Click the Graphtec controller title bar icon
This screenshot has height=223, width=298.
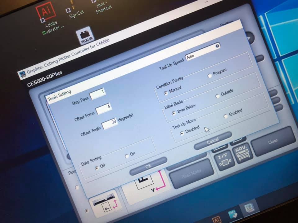(x=22, y=74)
